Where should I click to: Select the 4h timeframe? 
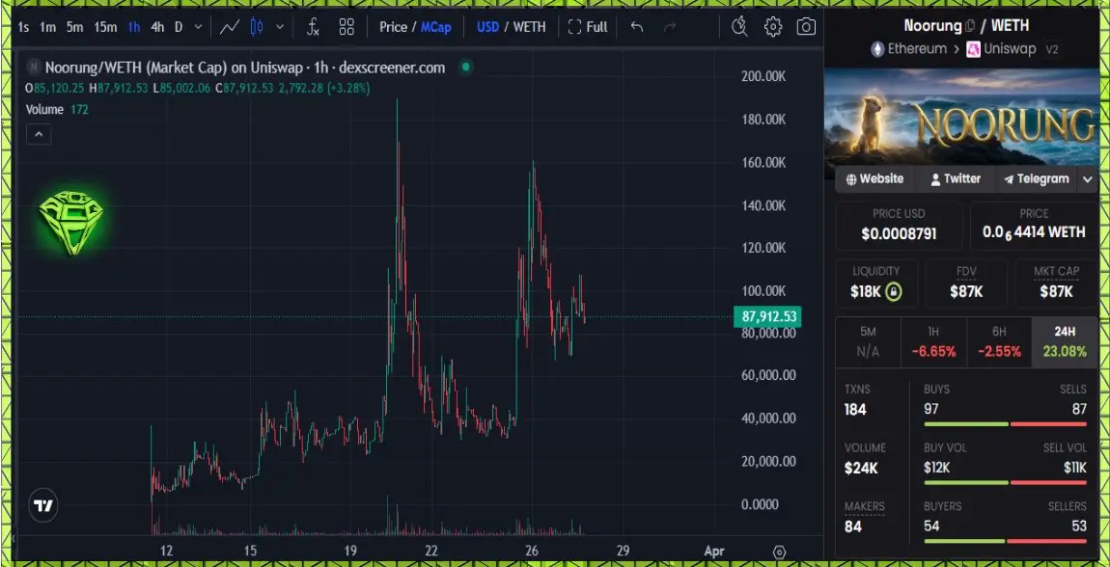(x=157, y=28)
